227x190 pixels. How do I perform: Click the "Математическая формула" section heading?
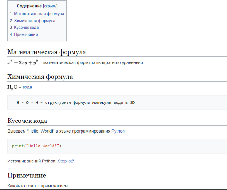click(46, 52)
